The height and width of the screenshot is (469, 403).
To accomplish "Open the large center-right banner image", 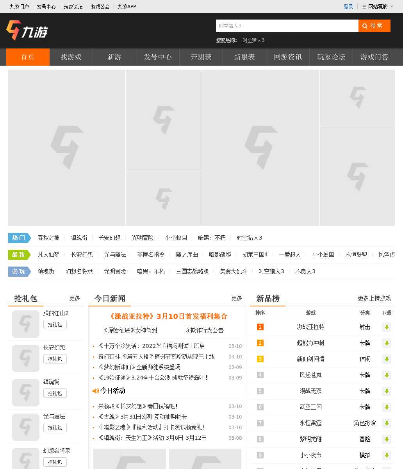I will pyautogui.click(x=261, y=148).
